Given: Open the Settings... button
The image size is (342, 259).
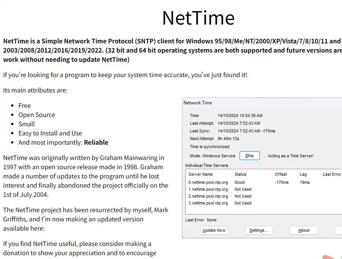Looking at the screenshot, I should coord(259,231).
